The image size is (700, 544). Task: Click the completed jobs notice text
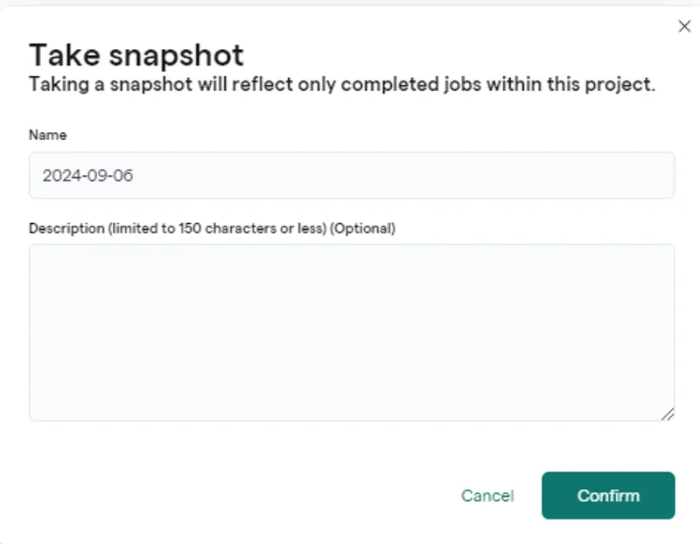(x=342, y=85)
